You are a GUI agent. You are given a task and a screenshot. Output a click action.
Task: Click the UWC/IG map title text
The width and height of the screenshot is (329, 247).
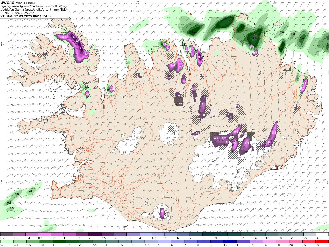(x=7, y=3)
